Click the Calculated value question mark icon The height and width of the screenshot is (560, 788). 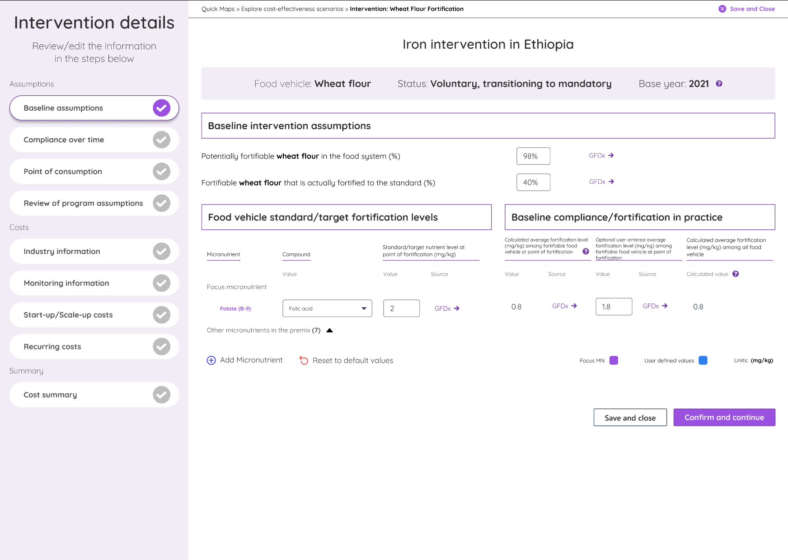pos(736,274)
